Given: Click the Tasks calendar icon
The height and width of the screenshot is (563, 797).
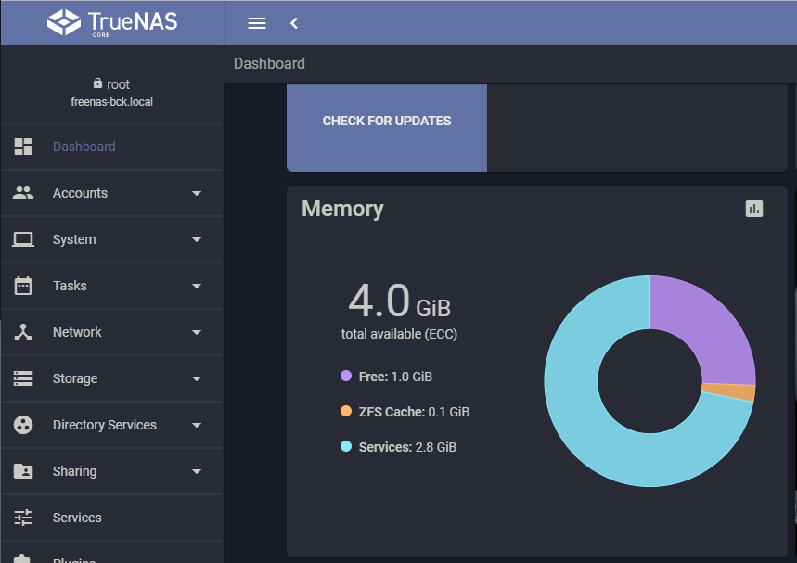Looking at the screenshot, I should coord(23,286).
